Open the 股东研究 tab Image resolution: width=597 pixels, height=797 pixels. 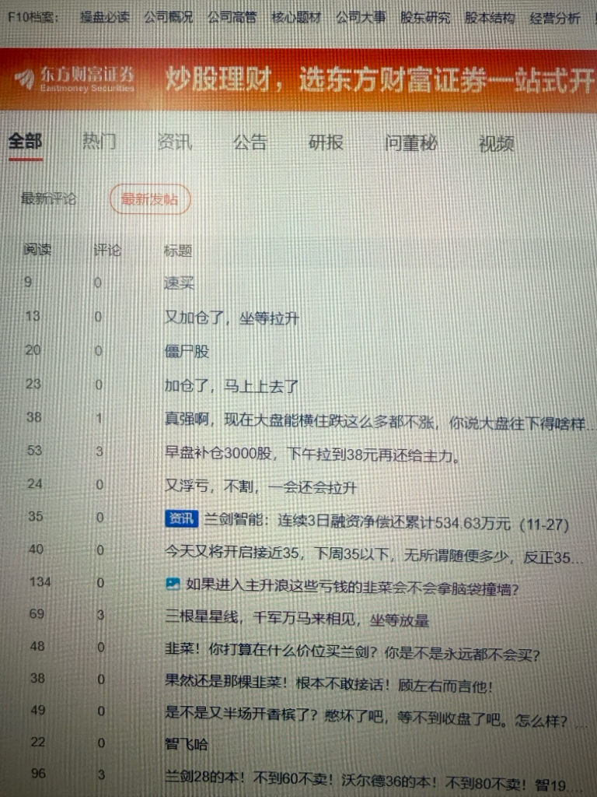[425, 19]
